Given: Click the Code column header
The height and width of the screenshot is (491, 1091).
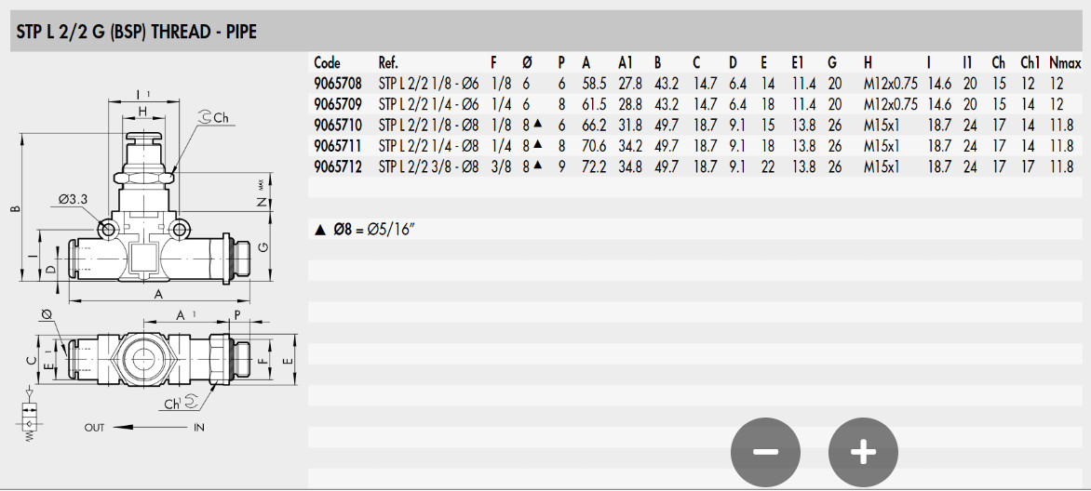Looking at the screenshot, I should 327,62.
